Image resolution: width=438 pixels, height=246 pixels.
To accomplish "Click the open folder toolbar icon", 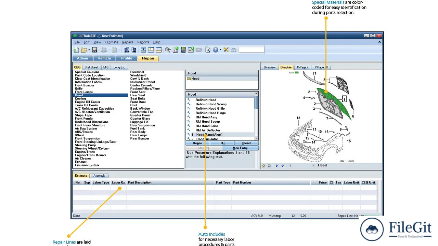I will [84, 50].
